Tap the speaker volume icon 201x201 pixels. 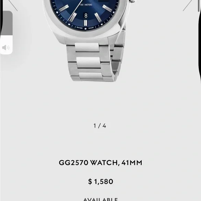(x=6, y=47)
